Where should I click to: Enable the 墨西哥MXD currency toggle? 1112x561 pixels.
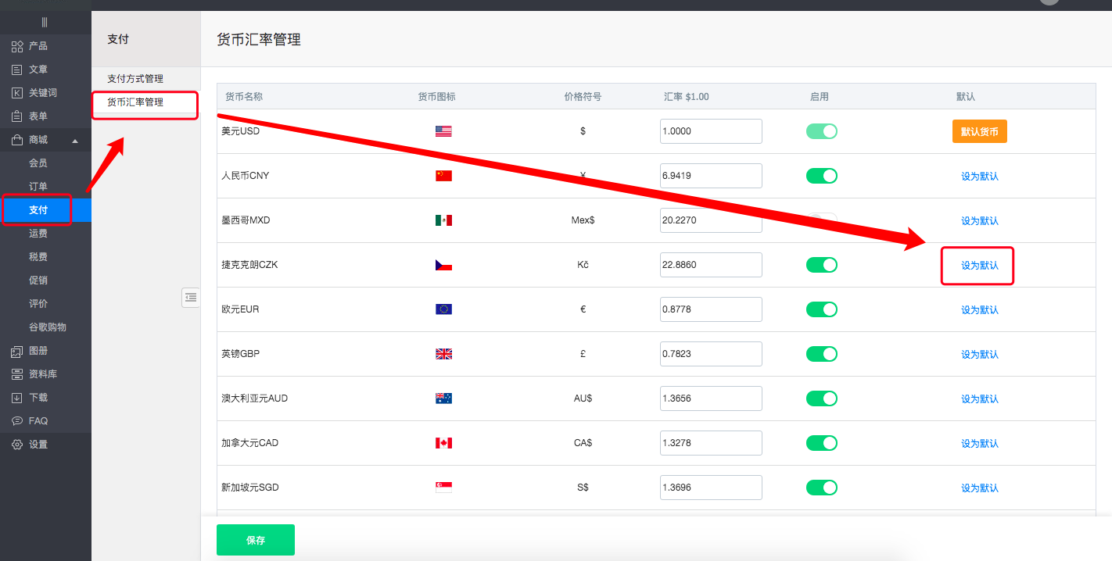821,220
